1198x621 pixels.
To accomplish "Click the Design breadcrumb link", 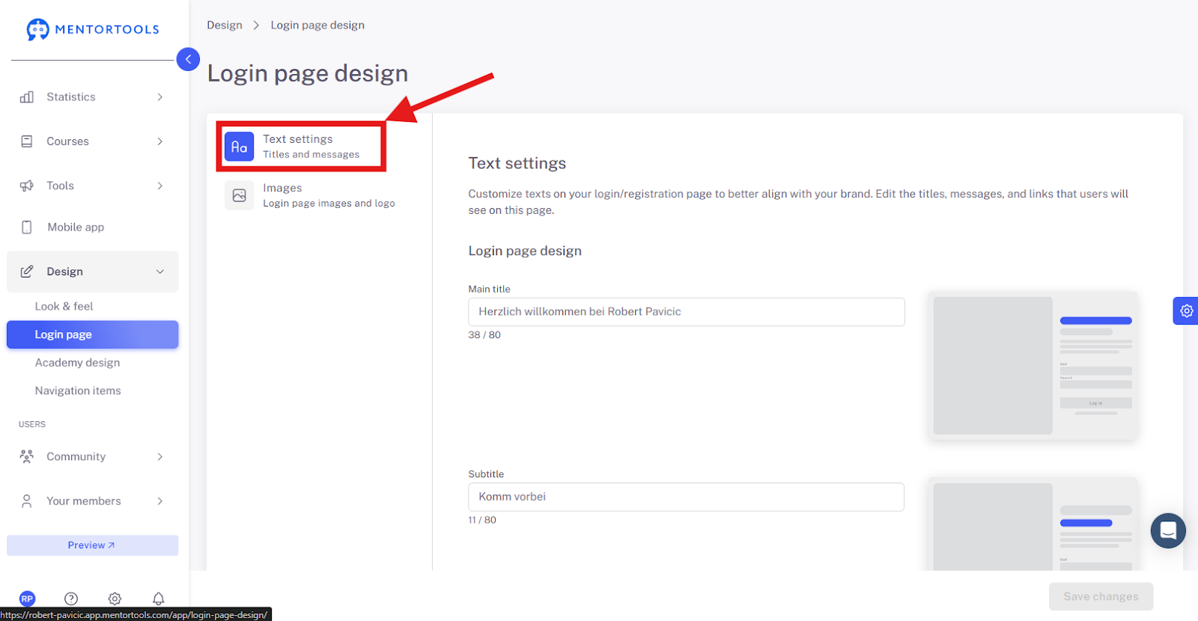I will pyautogui.click(x=225, y=25).
